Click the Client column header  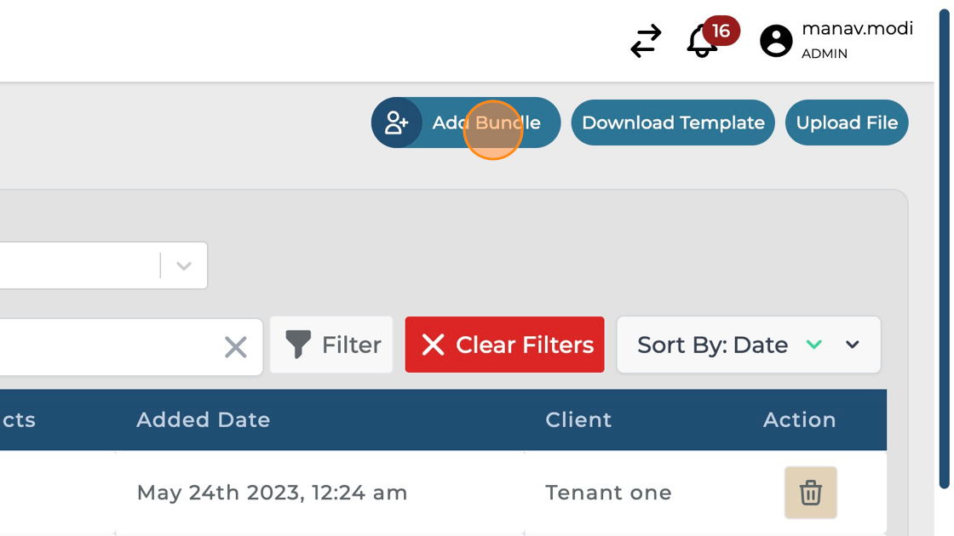(x=578, y=419)
